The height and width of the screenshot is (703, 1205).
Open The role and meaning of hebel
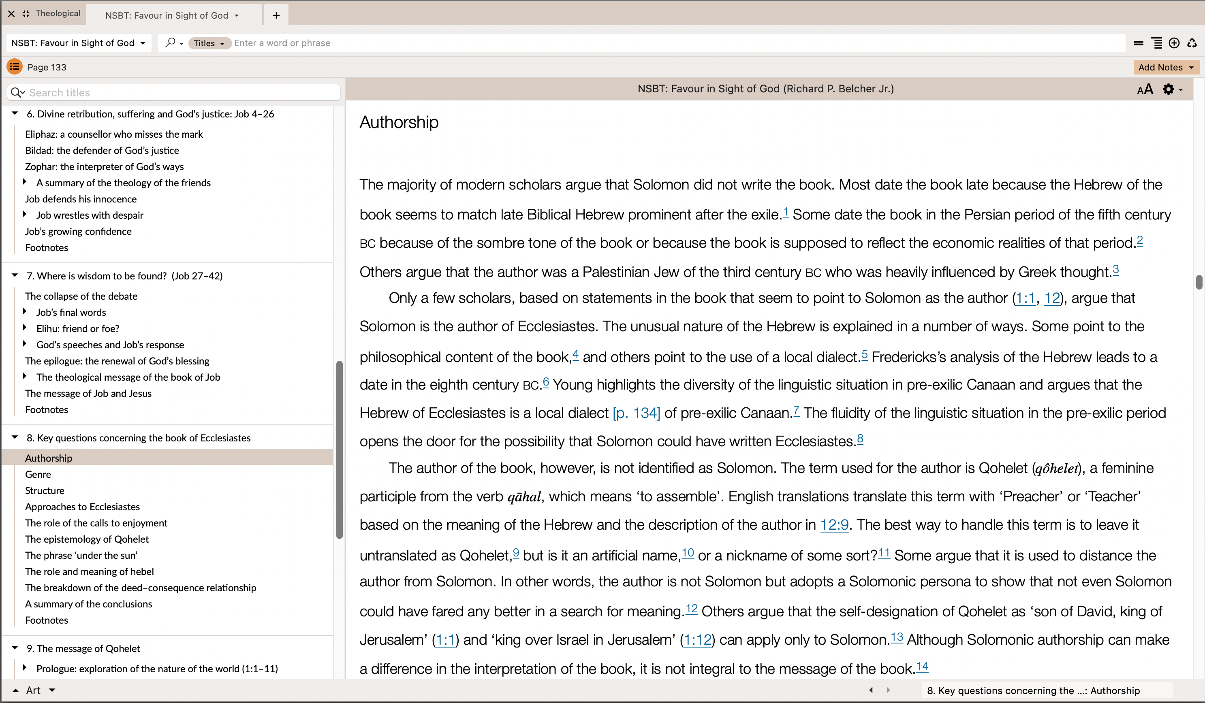coord(90,571)
